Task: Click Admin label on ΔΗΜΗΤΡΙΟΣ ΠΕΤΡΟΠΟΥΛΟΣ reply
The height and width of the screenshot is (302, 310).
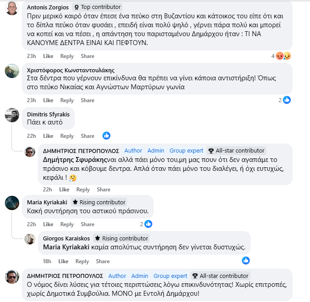Action: point(156,151)
